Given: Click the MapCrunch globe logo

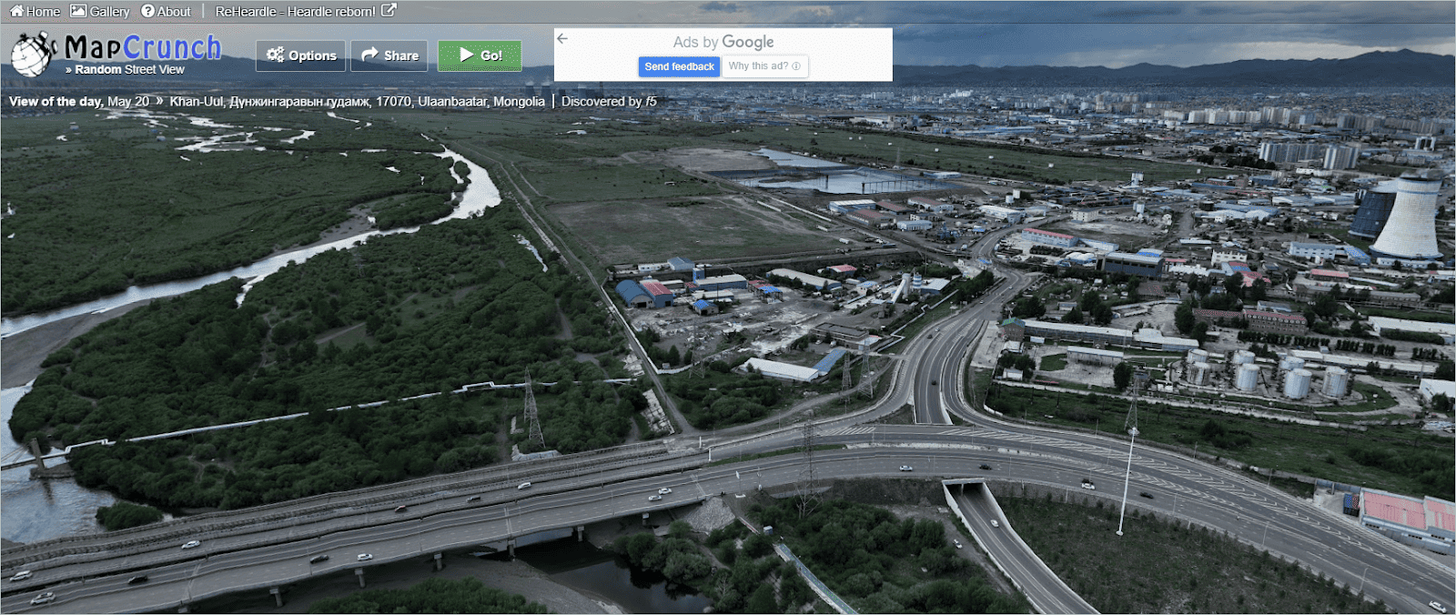Looking at the screenshot, I should pos(34,55).
